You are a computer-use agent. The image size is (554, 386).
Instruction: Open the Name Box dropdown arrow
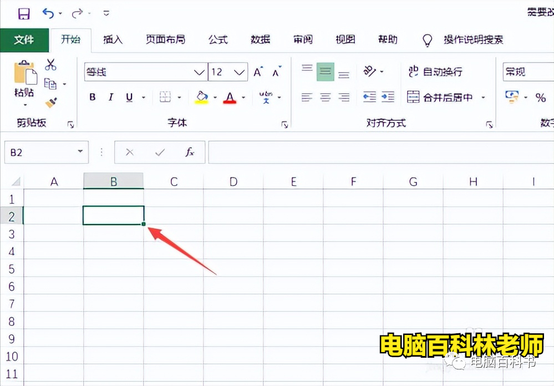point(80,151)
